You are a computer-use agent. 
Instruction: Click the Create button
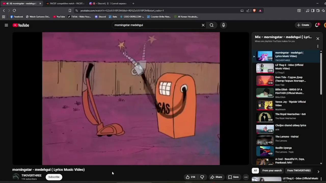[x=303, y=25]
